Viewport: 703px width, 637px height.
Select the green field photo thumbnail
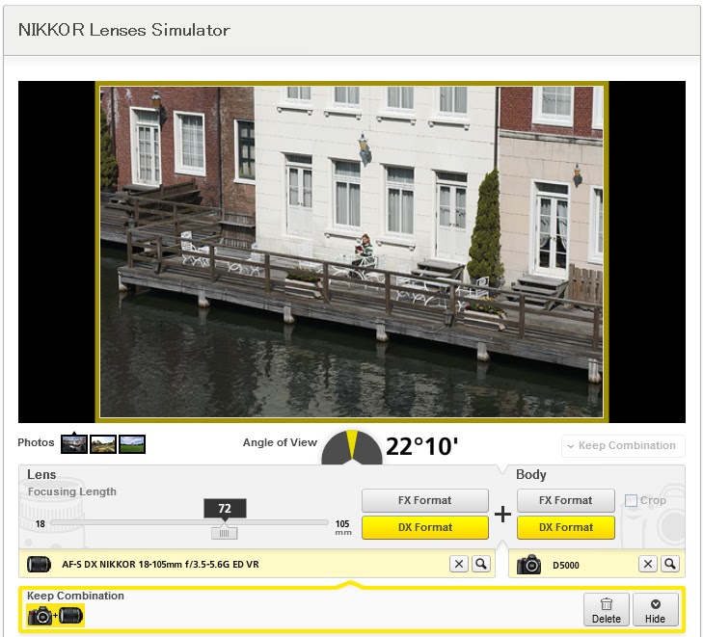[132, 444]
